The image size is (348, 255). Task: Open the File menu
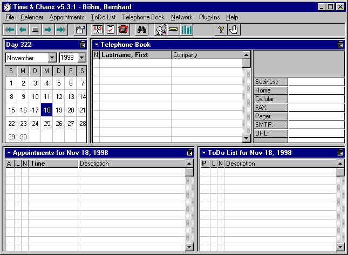point(10,17)
